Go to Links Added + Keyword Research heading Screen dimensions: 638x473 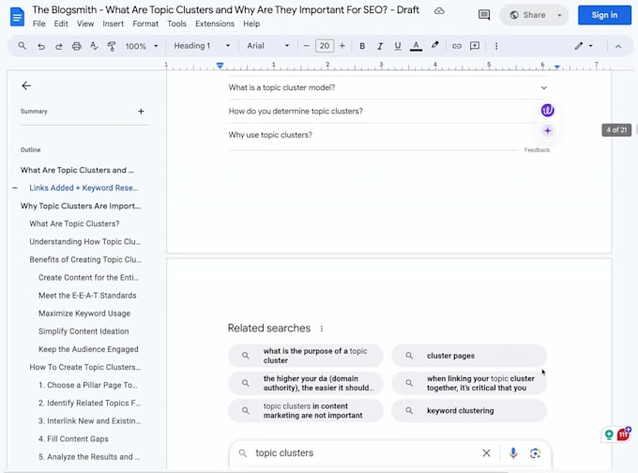[x=84, y=188]
